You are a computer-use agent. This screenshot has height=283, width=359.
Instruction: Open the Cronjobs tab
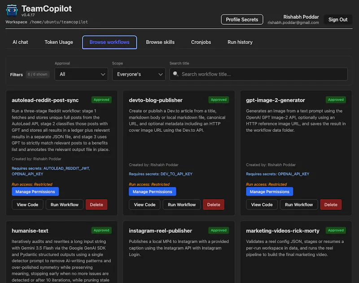pyautogui.click(x=201, y=42)
